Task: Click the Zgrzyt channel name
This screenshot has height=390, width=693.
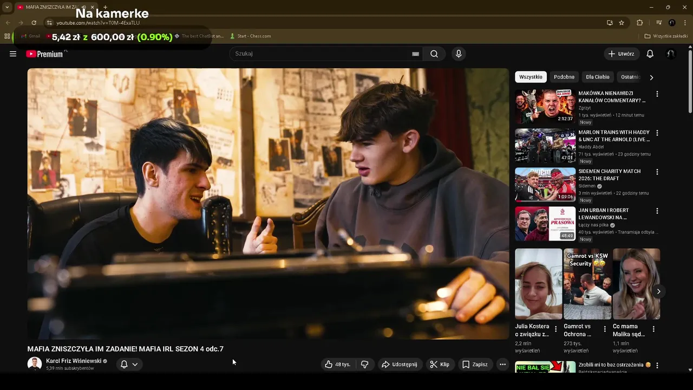Action: pyautogui.click(x=585, y=108)
